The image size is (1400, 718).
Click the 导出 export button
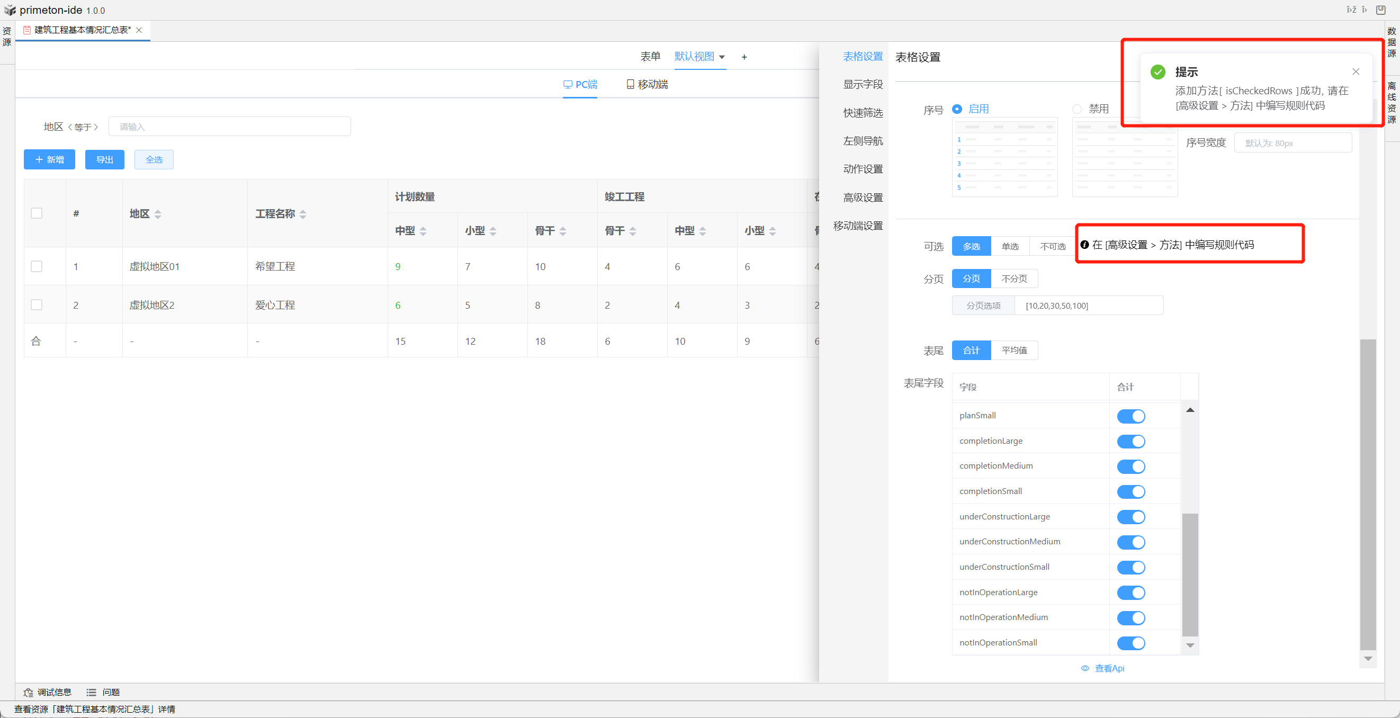click(x=104, y=160)
